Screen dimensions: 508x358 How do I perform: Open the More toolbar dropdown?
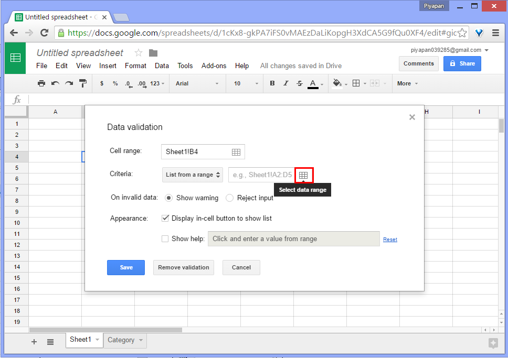point(407,83)
